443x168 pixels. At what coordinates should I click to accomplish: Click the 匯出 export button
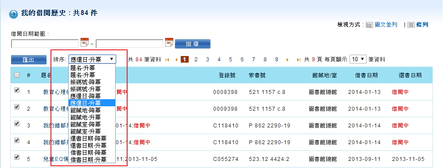click(x=29, y=60)
